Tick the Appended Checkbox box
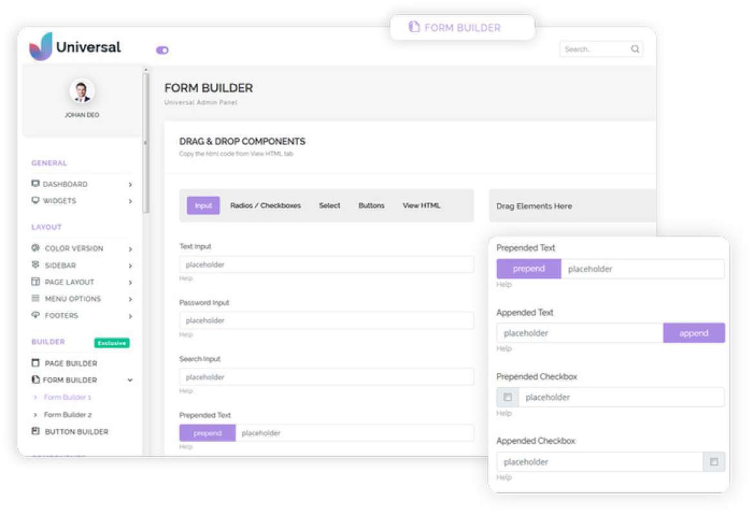This screenshot has width=753, height=516. pos(714,462)
